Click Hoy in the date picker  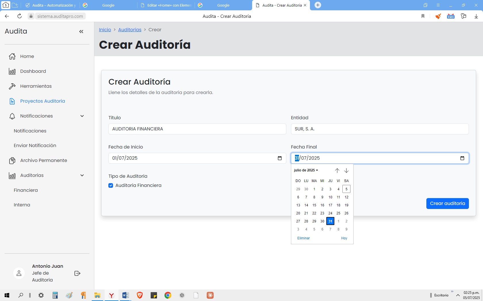[344, 238]
